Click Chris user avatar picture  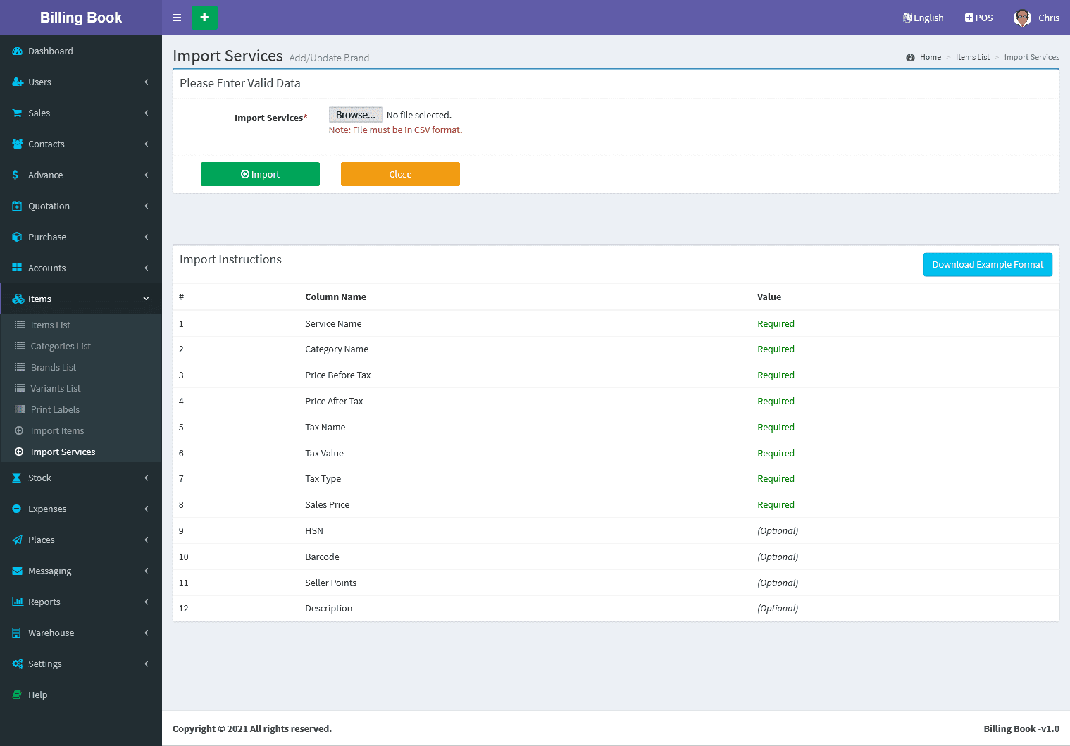[1022, 18]
